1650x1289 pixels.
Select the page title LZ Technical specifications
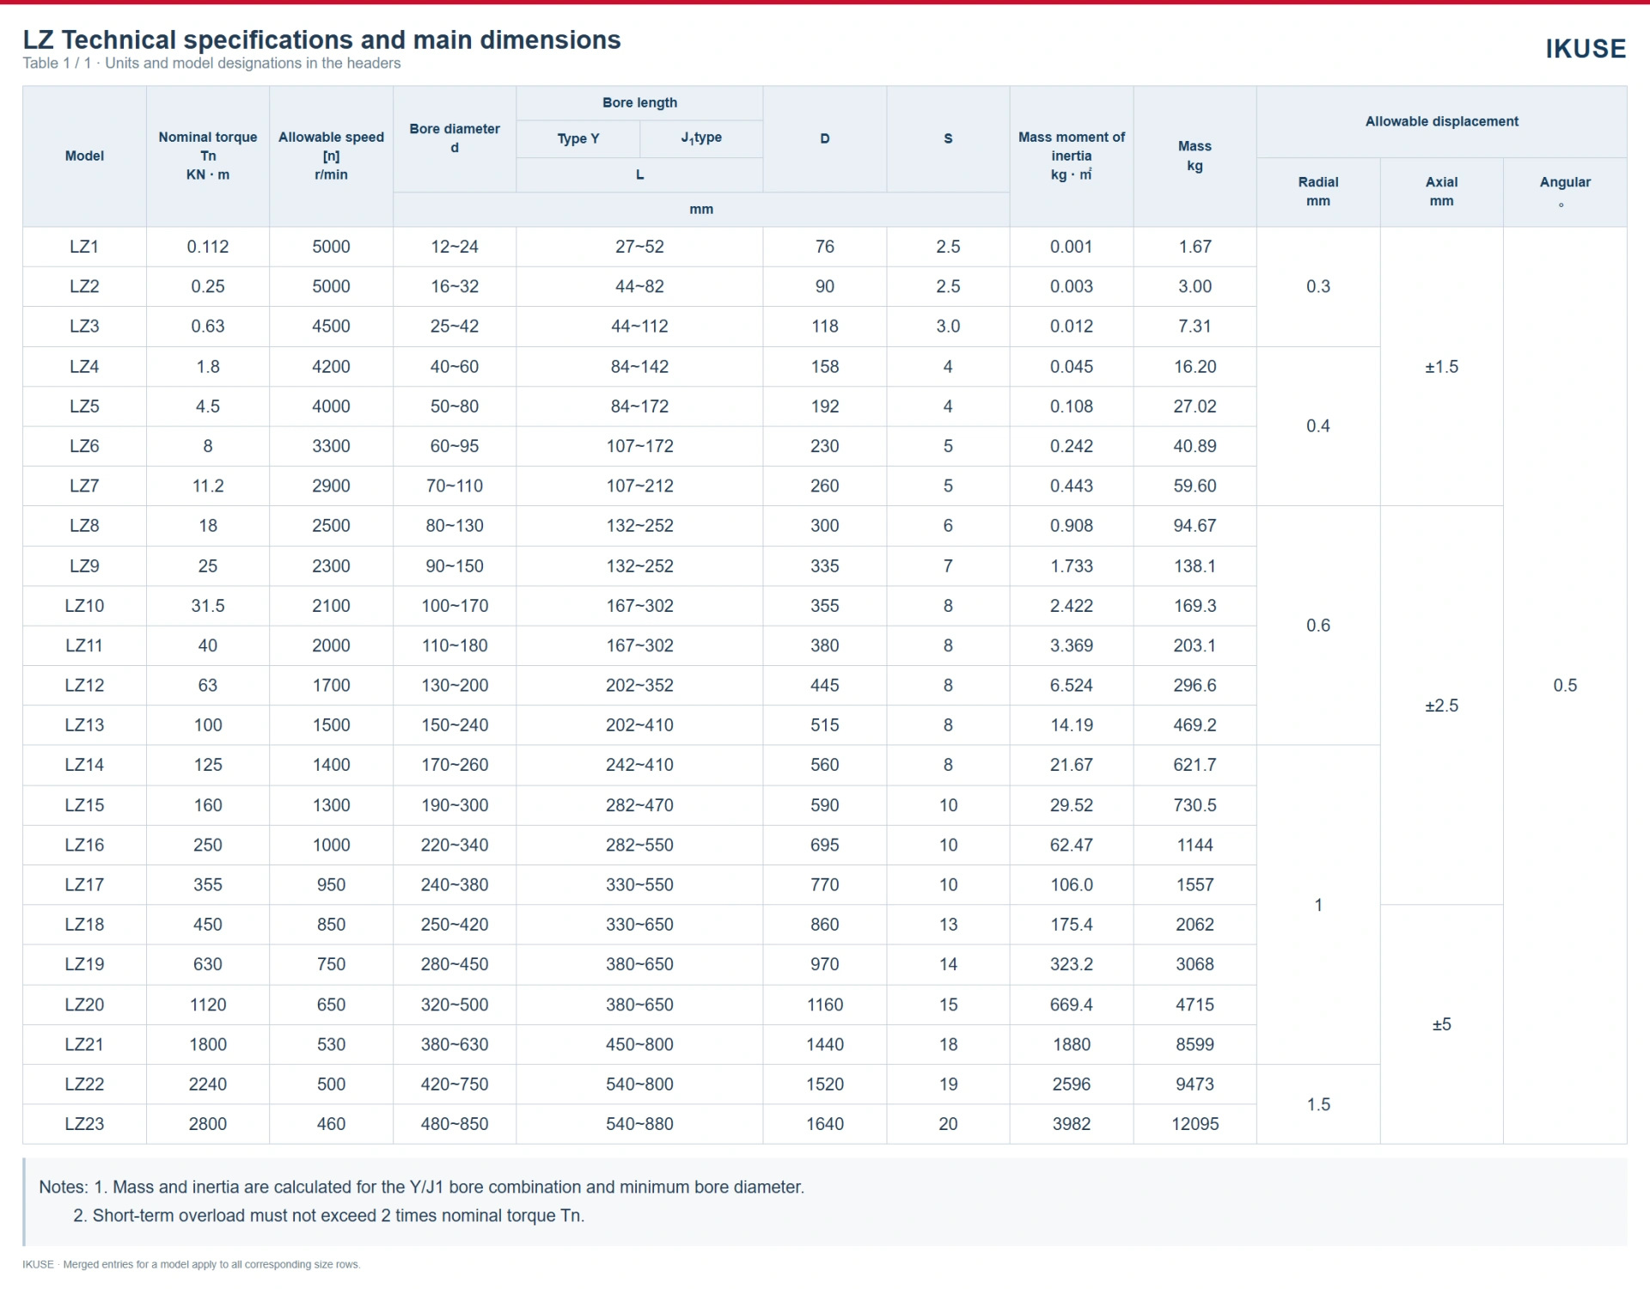[321, 40]
